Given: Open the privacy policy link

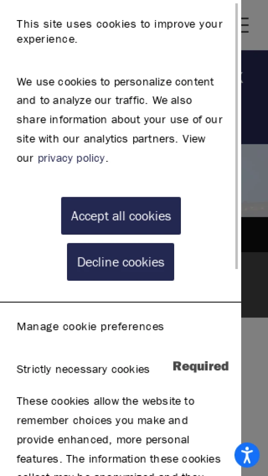Looking at the screenshot, I should click(71, 158).
